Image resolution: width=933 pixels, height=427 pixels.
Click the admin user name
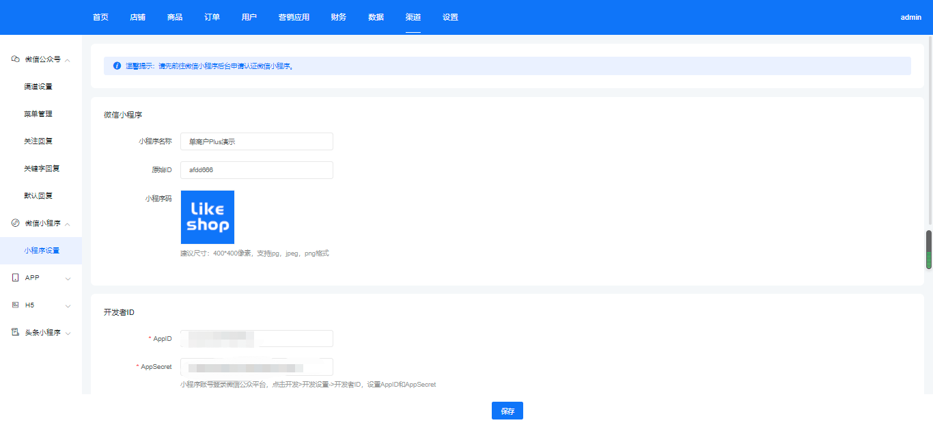[910, 18]
